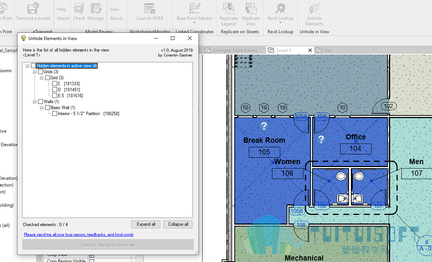This screenshot has height=262, width=432.
Task: Check the grid C [181333] checkbox
Action: click(55, 83)
